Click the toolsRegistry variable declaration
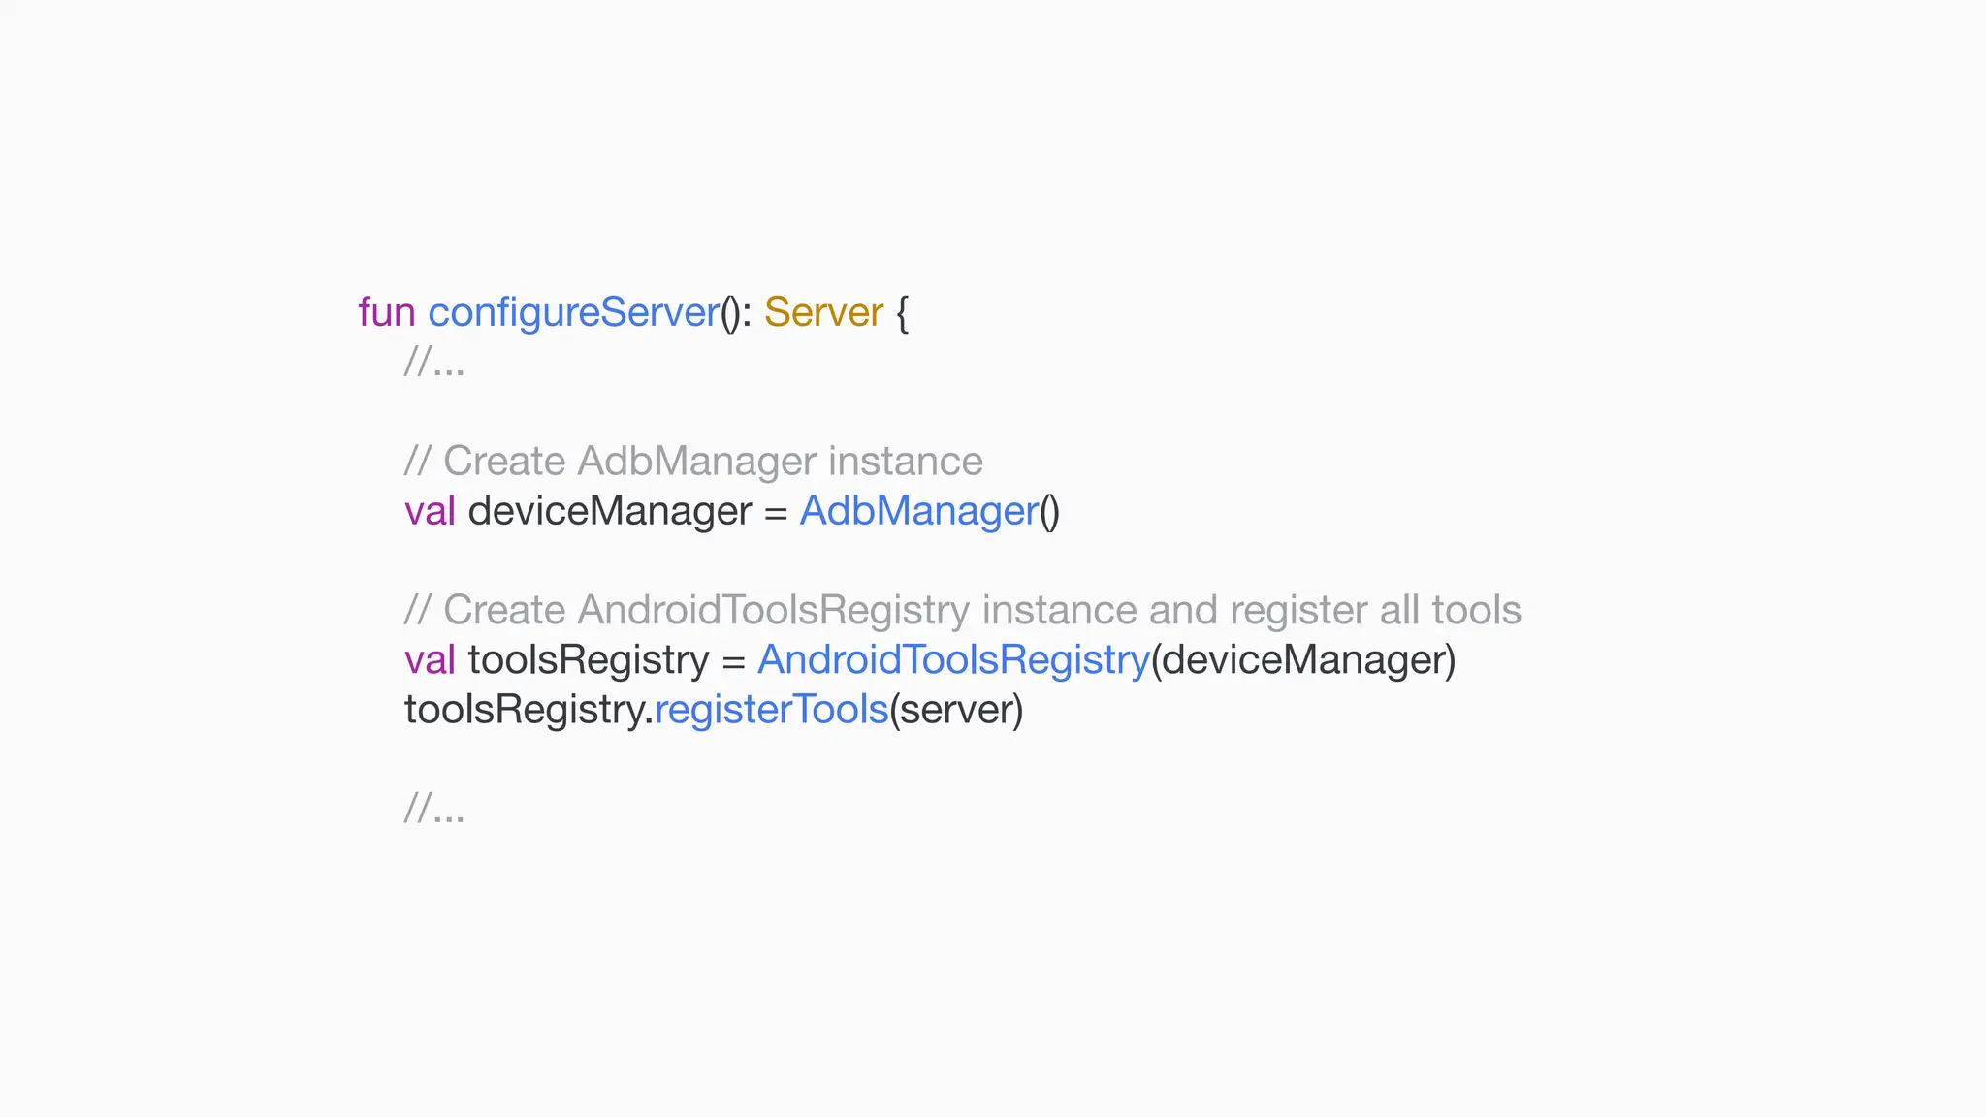Image resolution: width=1986 pixels, height=1117 pixels. pyautogui.click(x=589, y=660)
